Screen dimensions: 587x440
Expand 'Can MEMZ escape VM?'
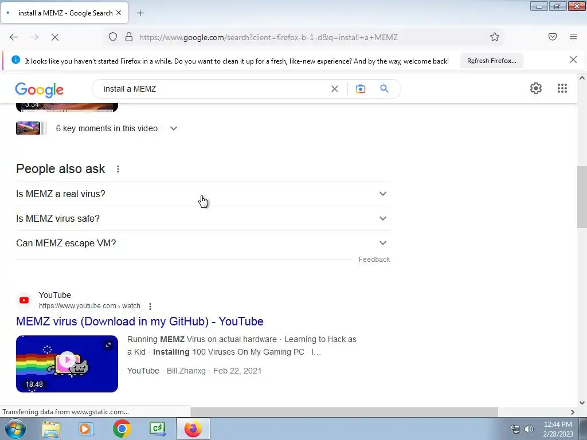click(x=203, y=243)
